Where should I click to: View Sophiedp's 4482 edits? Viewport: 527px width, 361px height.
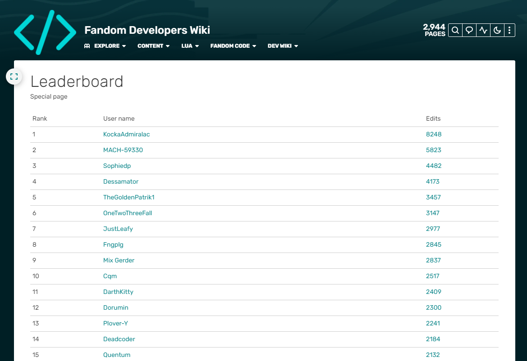coord(434,166)
